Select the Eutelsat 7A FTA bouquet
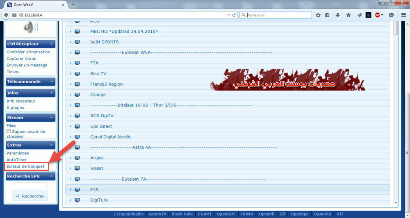410x218 pixels. (228, 189)
